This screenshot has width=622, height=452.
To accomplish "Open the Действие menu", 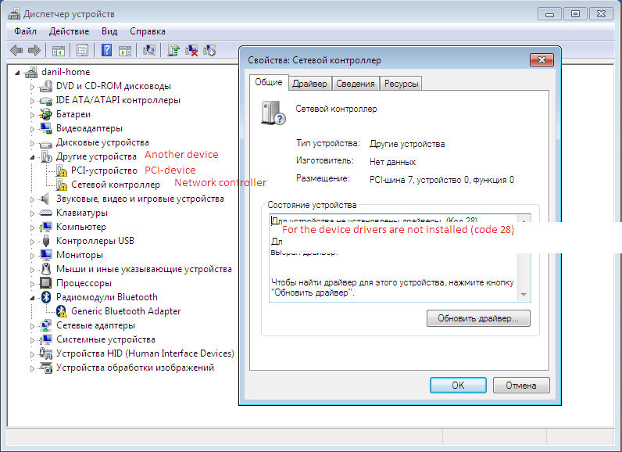I will tap(69, 31).
